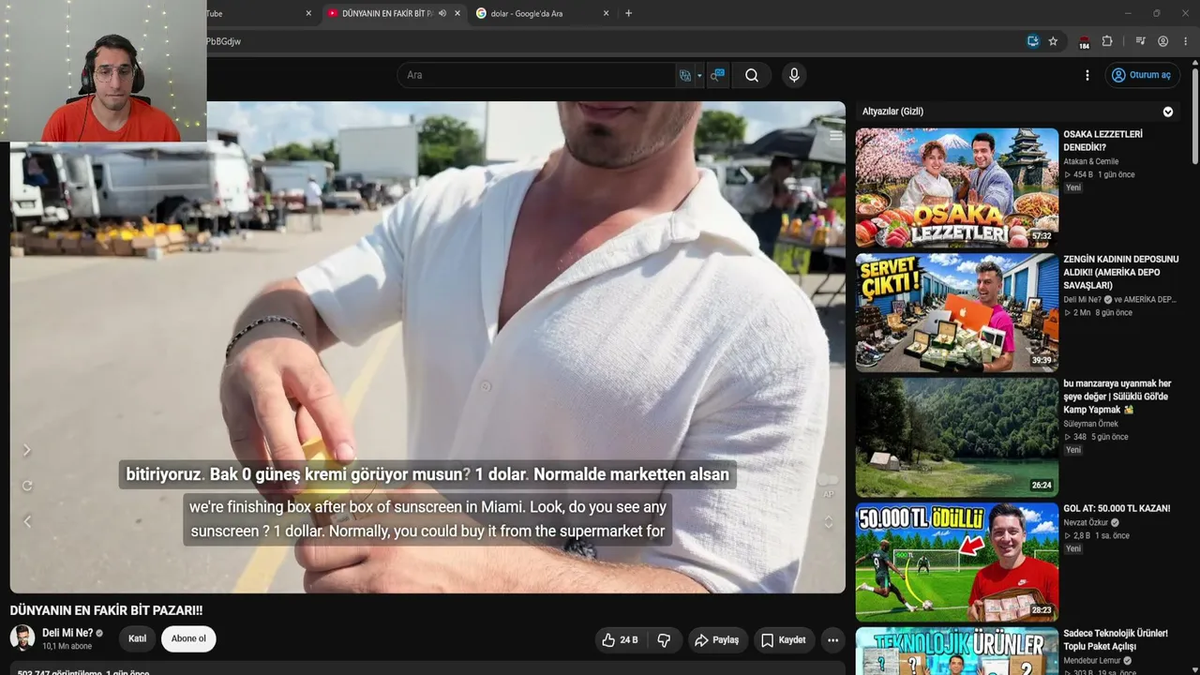Click the AP toggle overlay on video
This screenshot has height=675, width=1200.
coord(828,486)
